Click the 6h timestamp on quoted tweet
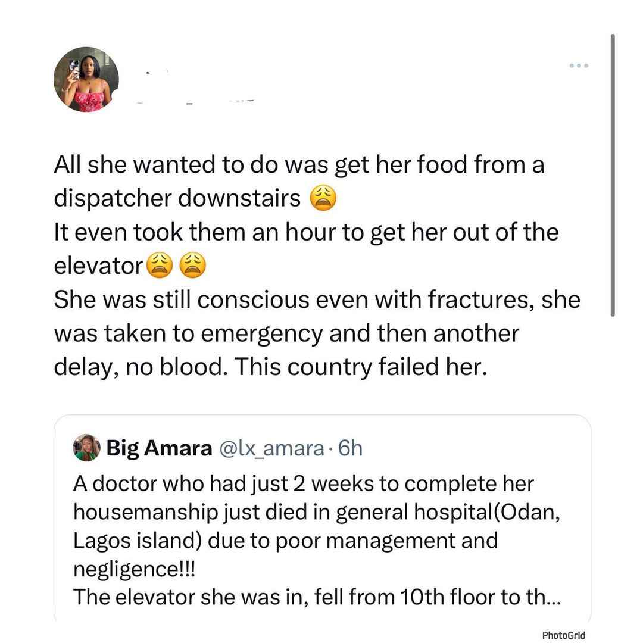 click(x=350, y=448)
